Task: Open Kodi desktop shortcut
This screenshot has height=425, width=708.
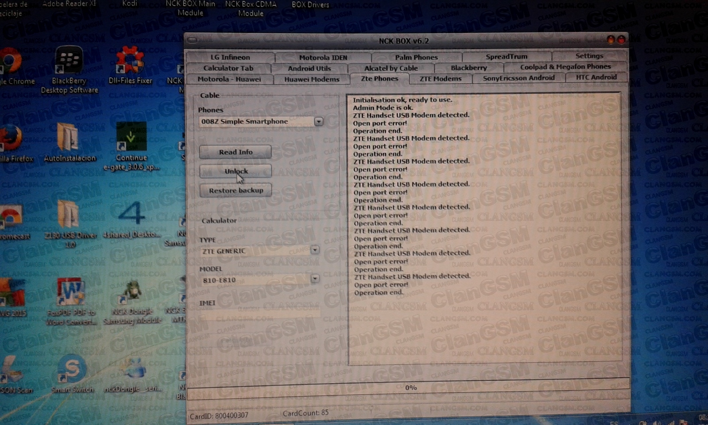Action: click(x=130, y=4)
